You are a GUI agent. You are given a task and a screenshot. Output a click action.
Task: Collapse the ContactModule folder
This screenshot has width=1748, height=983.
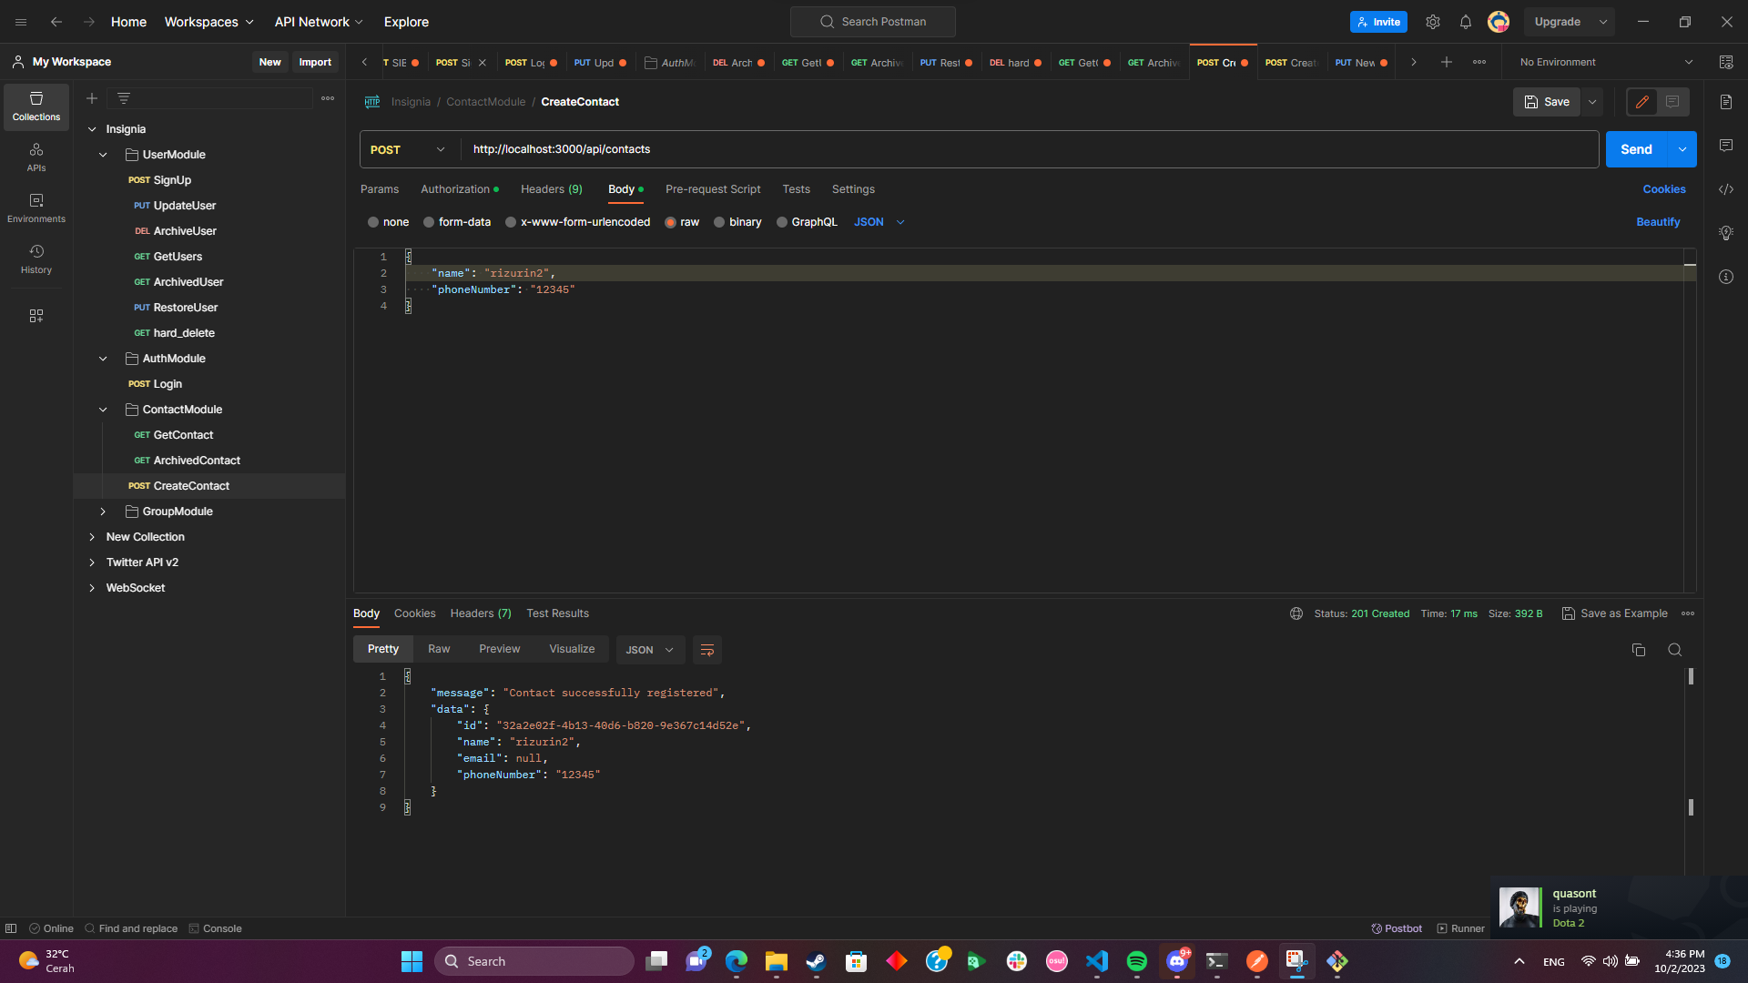[x=103, y=409]
